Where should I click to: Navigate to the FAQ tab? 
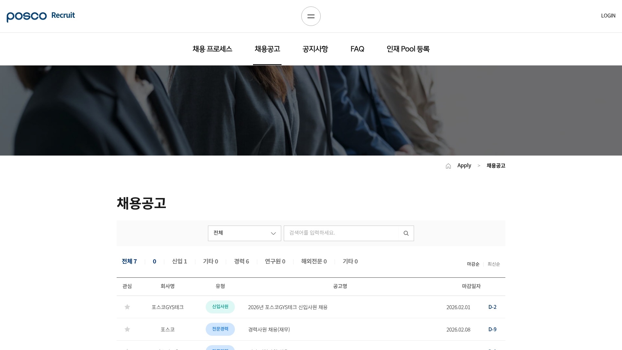[x=357, y=49]
